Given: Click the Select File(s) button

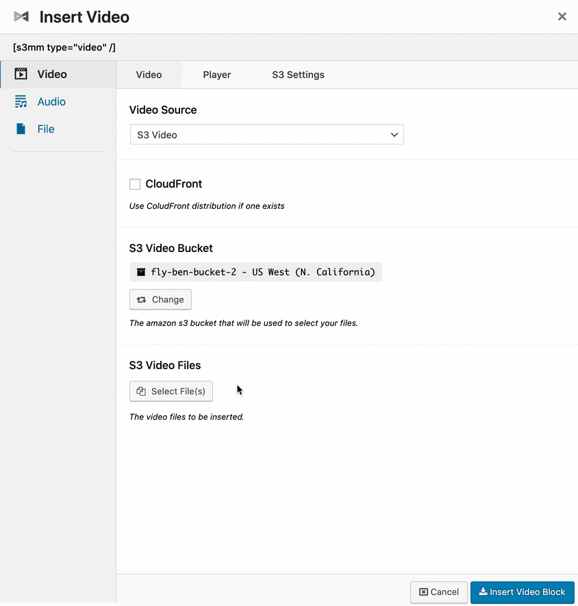Looking at the screenshot, I should (x=171, y=391).
